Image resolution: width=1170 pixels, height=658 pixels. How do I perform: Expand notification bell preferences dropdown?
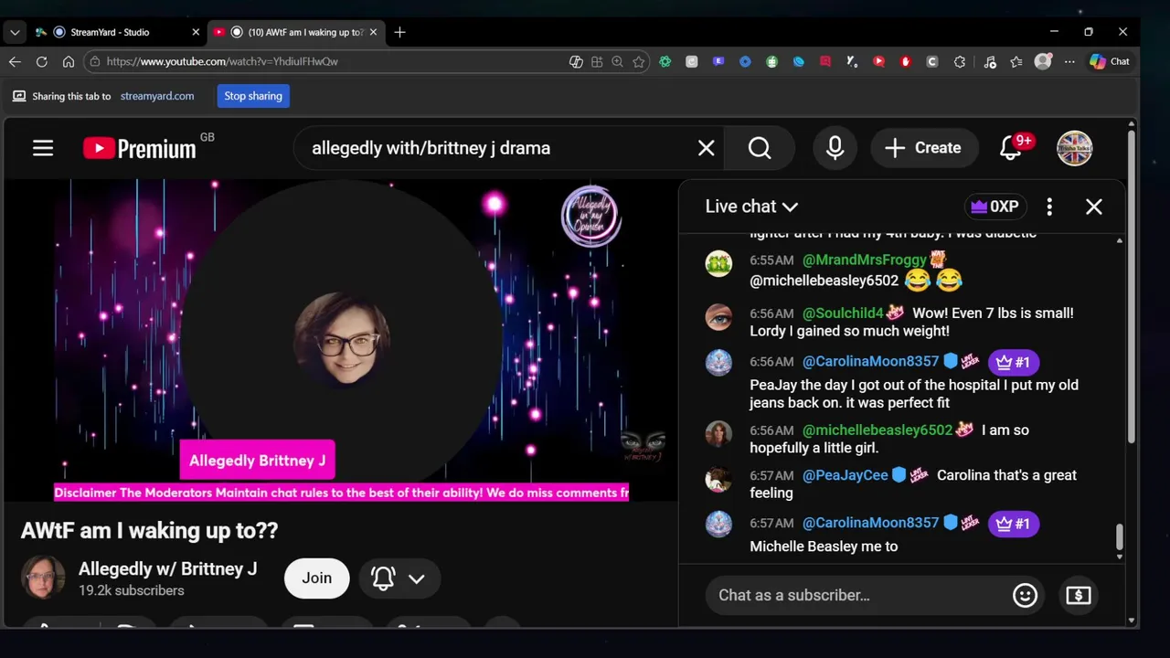417,578
